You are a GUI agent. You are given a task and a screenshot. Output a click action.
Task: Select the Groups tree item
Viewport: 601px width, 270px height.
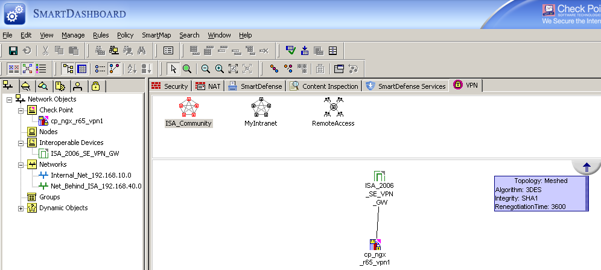[49, 197]
